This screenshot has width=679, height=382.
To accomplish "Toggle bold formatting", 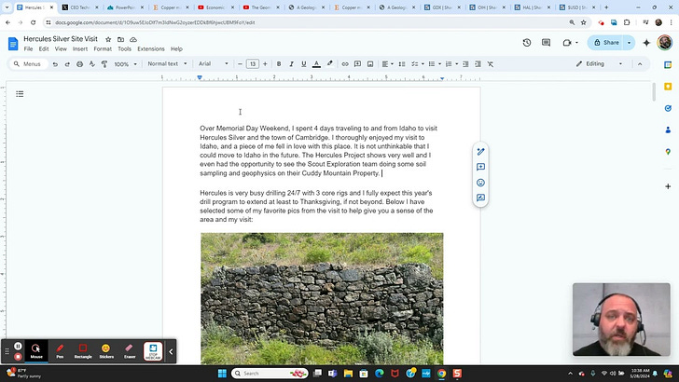I will point(279,64).
